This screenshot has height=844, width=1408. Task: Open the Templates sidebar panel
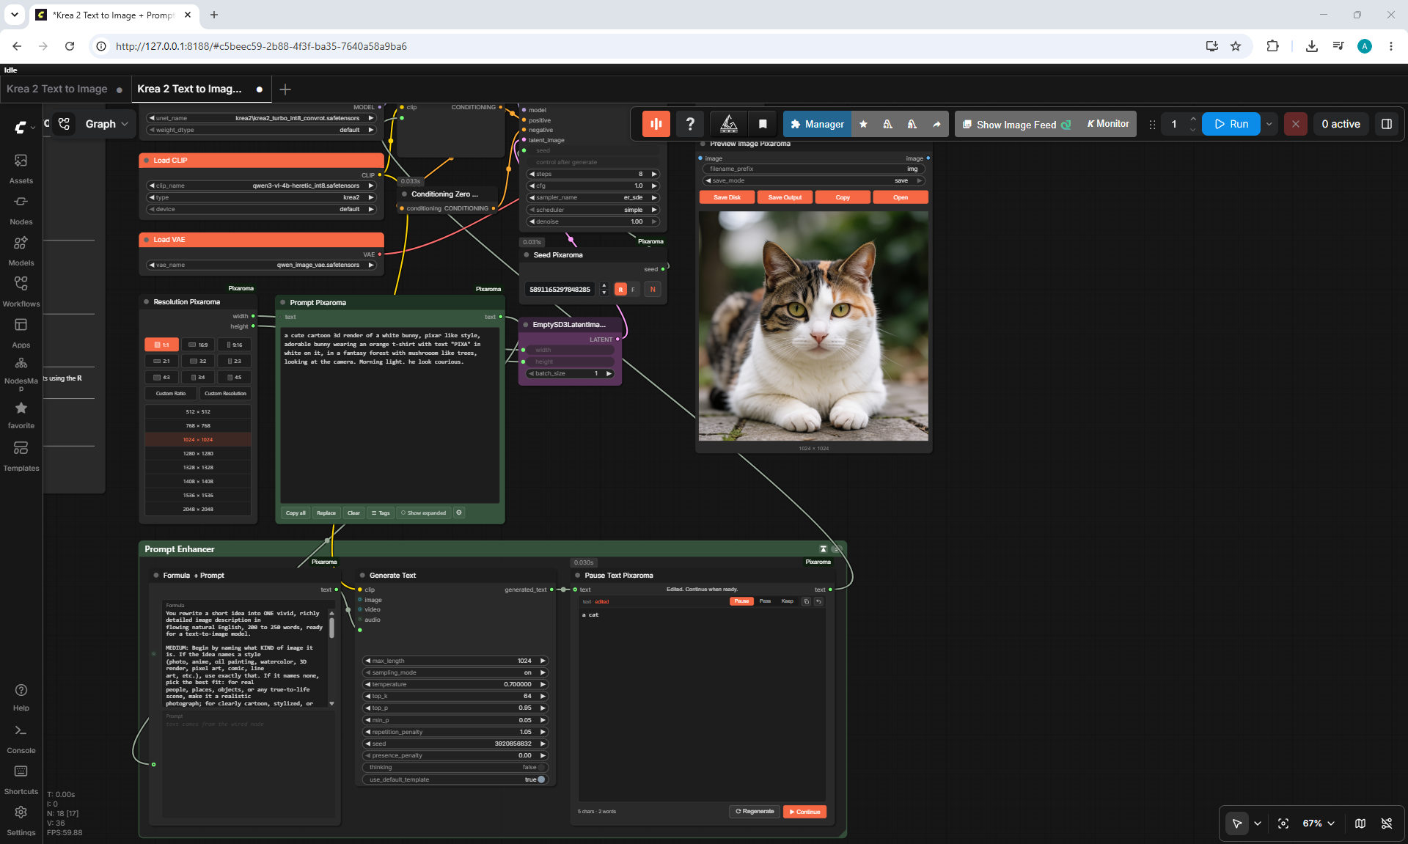pos(21,456)
